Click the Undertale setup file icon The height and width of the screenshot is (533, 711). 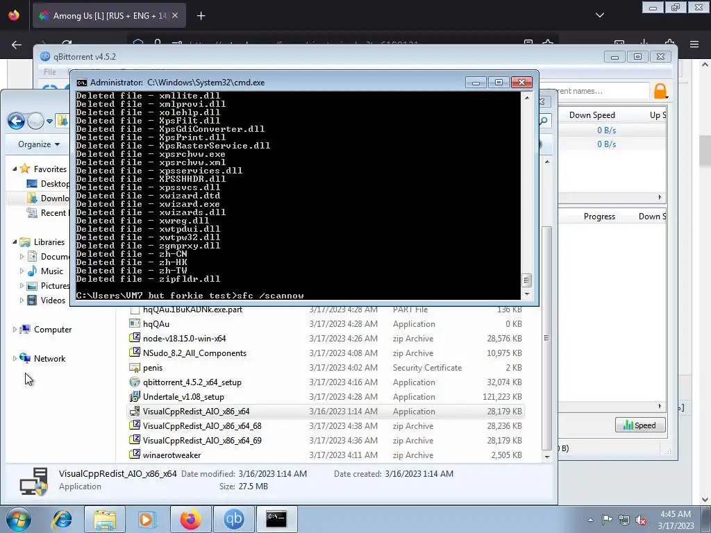coord(135,396)
